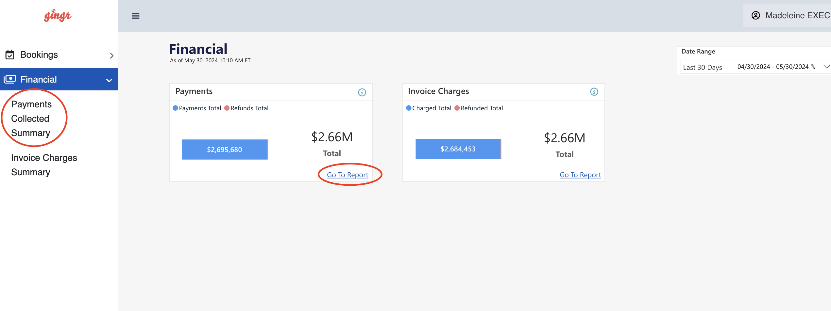Viewport: 831px width, 311px height.
Task: Click the Date Range label
Action: click(698, 52)
